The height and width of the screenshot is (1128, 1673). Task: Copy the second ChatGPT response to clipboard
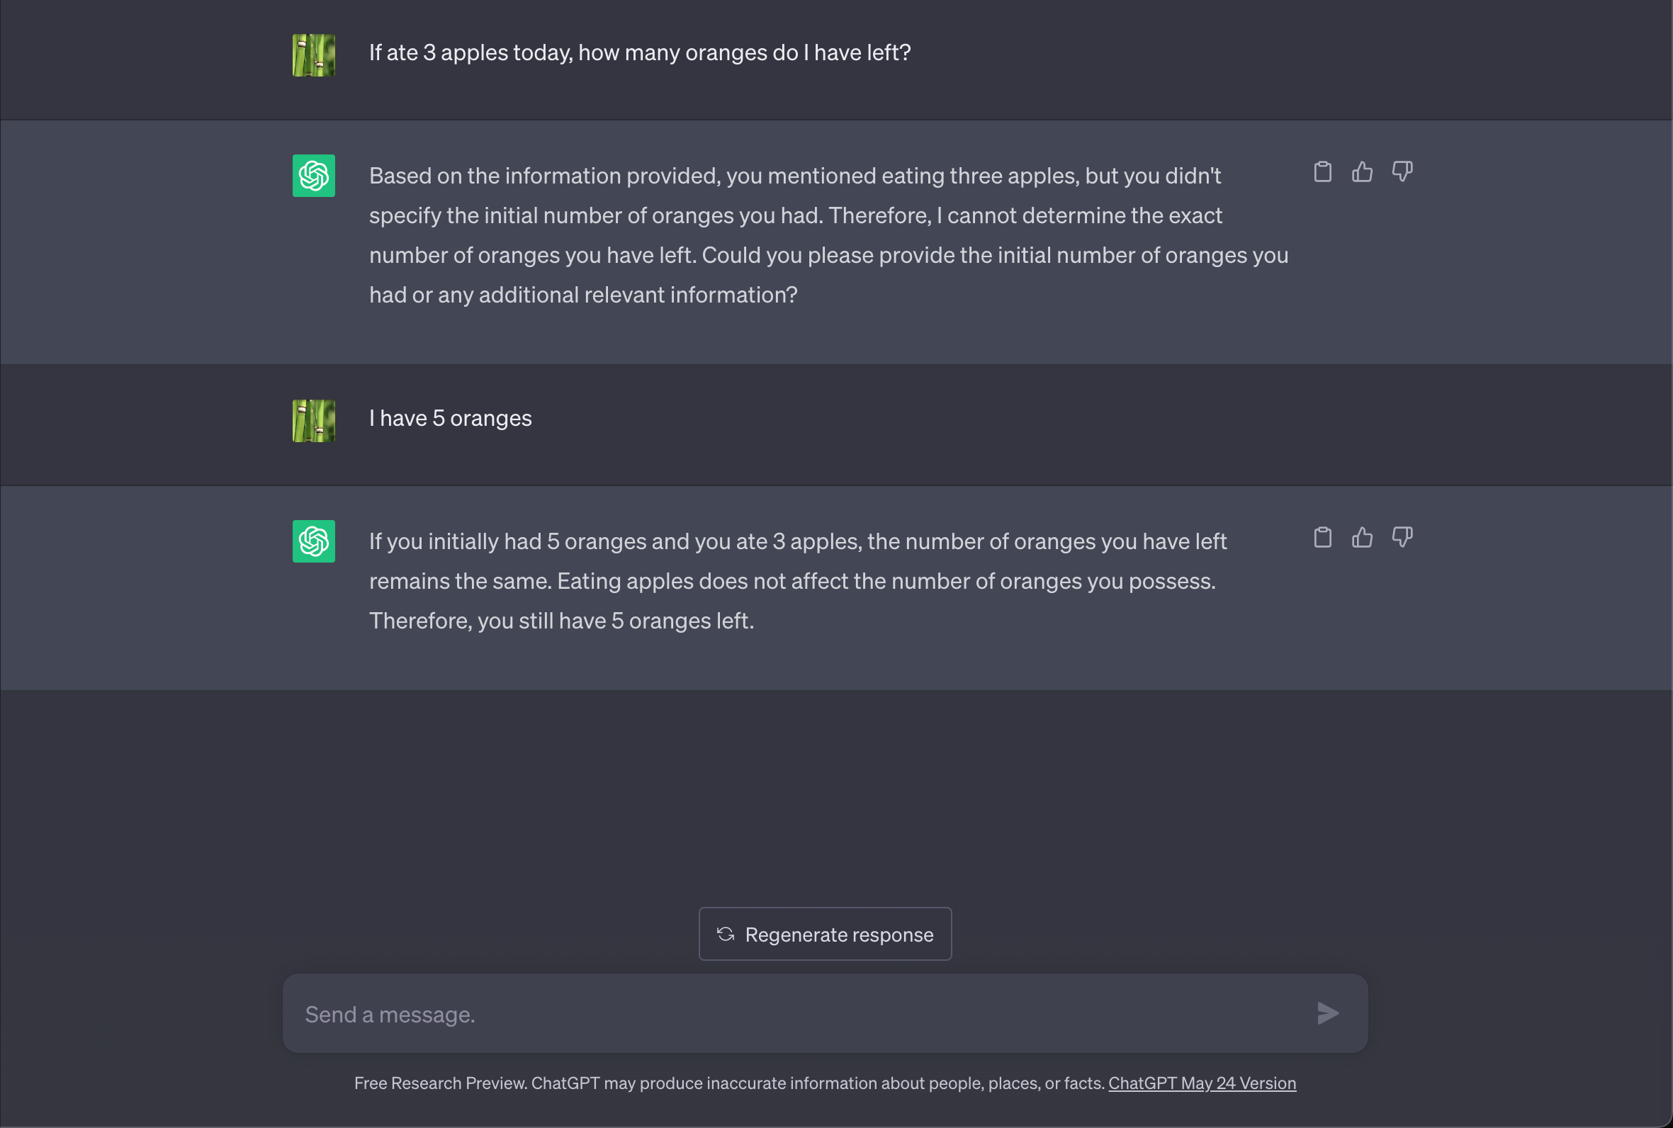pyautogui.click(x=1323, y=537)
